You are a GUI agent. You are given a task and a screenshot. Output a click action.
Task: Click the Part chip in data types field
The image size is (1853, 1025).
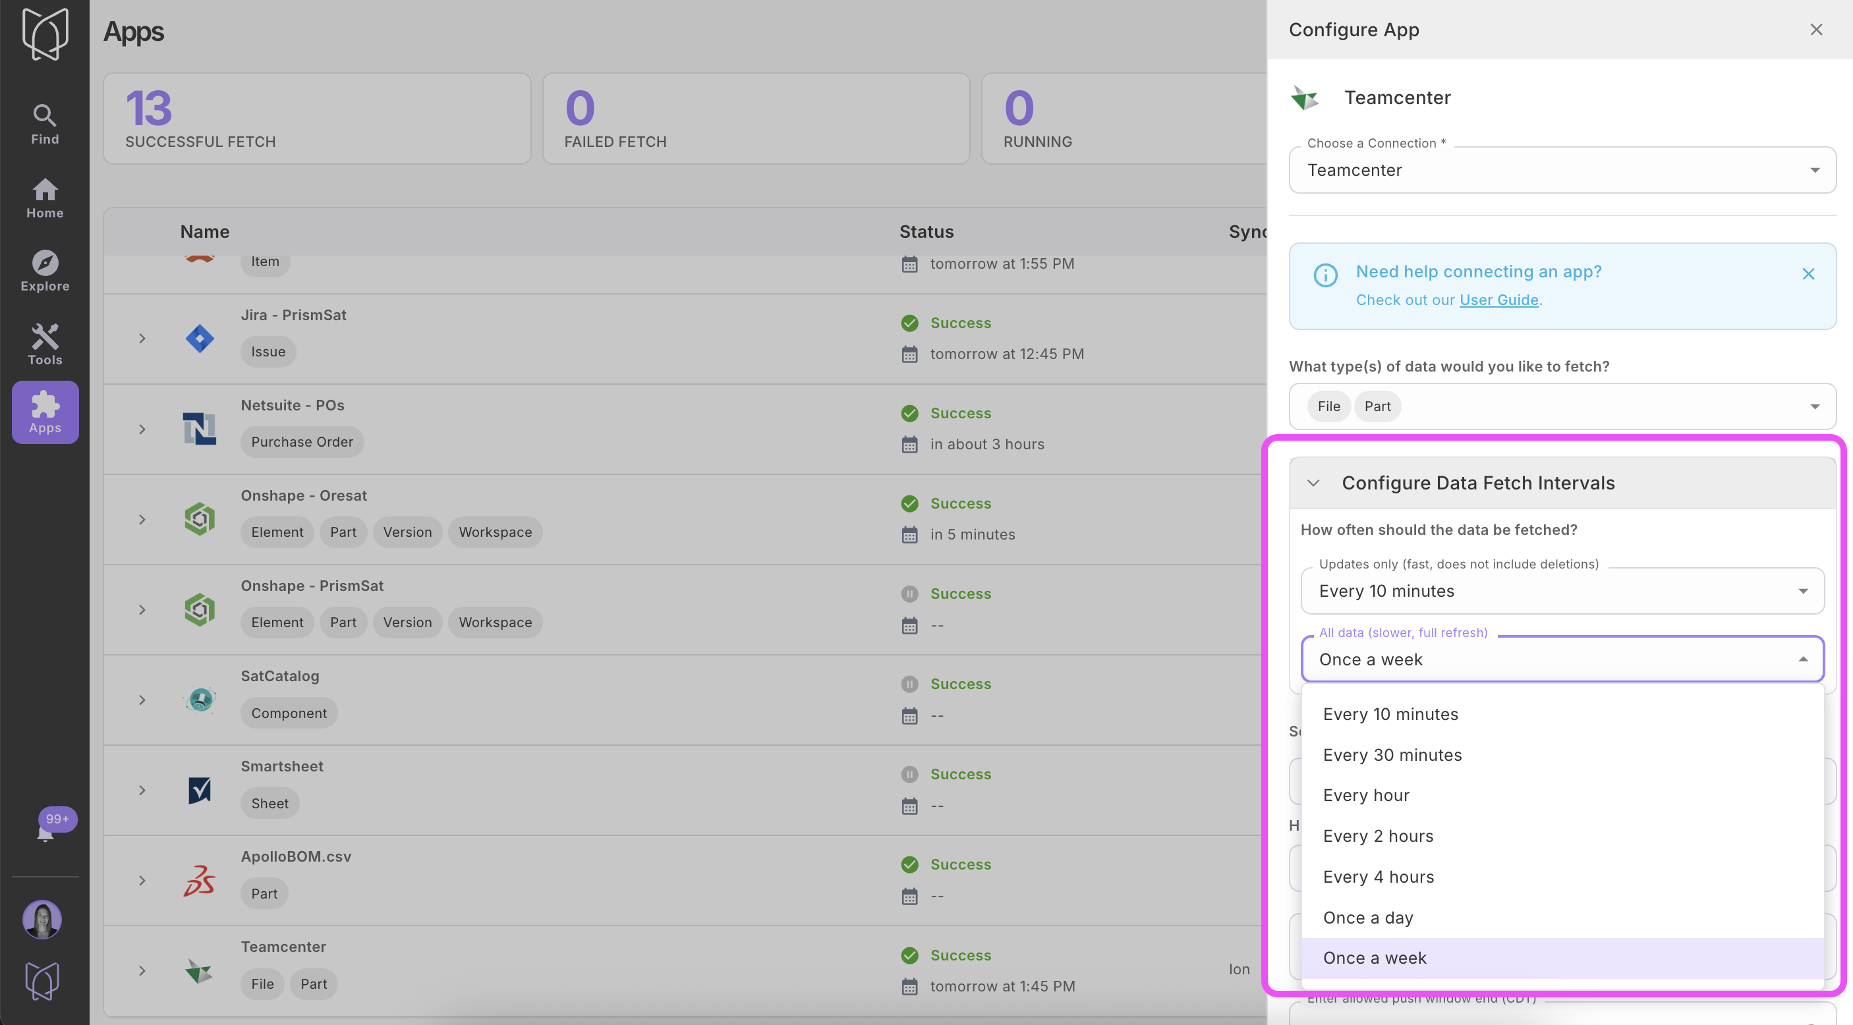(1377, 406)
